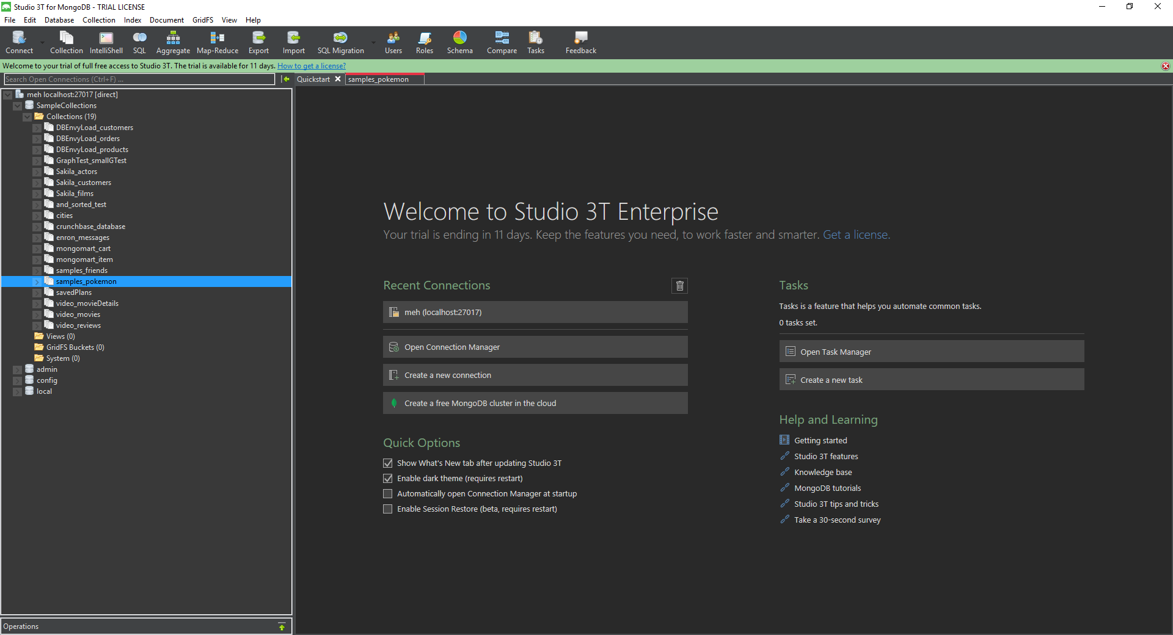Click the Compare toolbar icon
Screen dimensions: 1173x635
click(502, 42)
